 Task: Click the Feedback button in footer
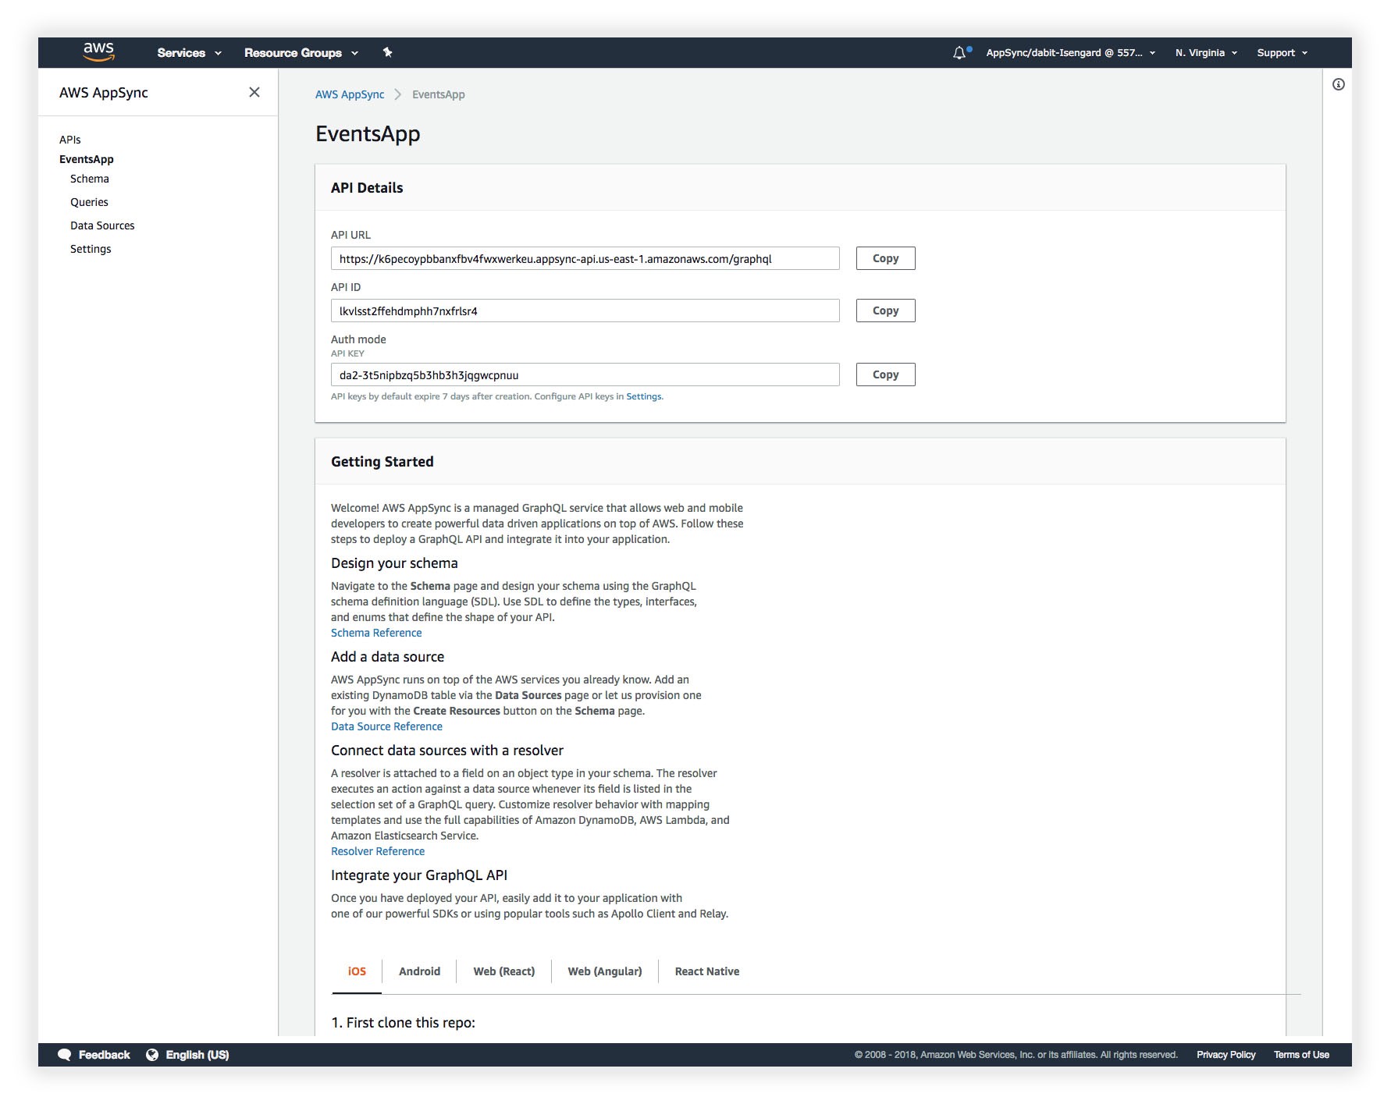tap(104, 1055)
